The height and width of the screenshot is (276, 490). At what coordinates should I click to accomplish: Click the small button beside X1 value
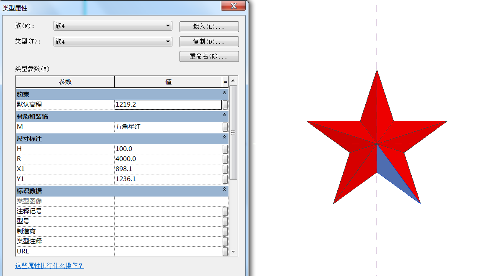coord(225,169)
